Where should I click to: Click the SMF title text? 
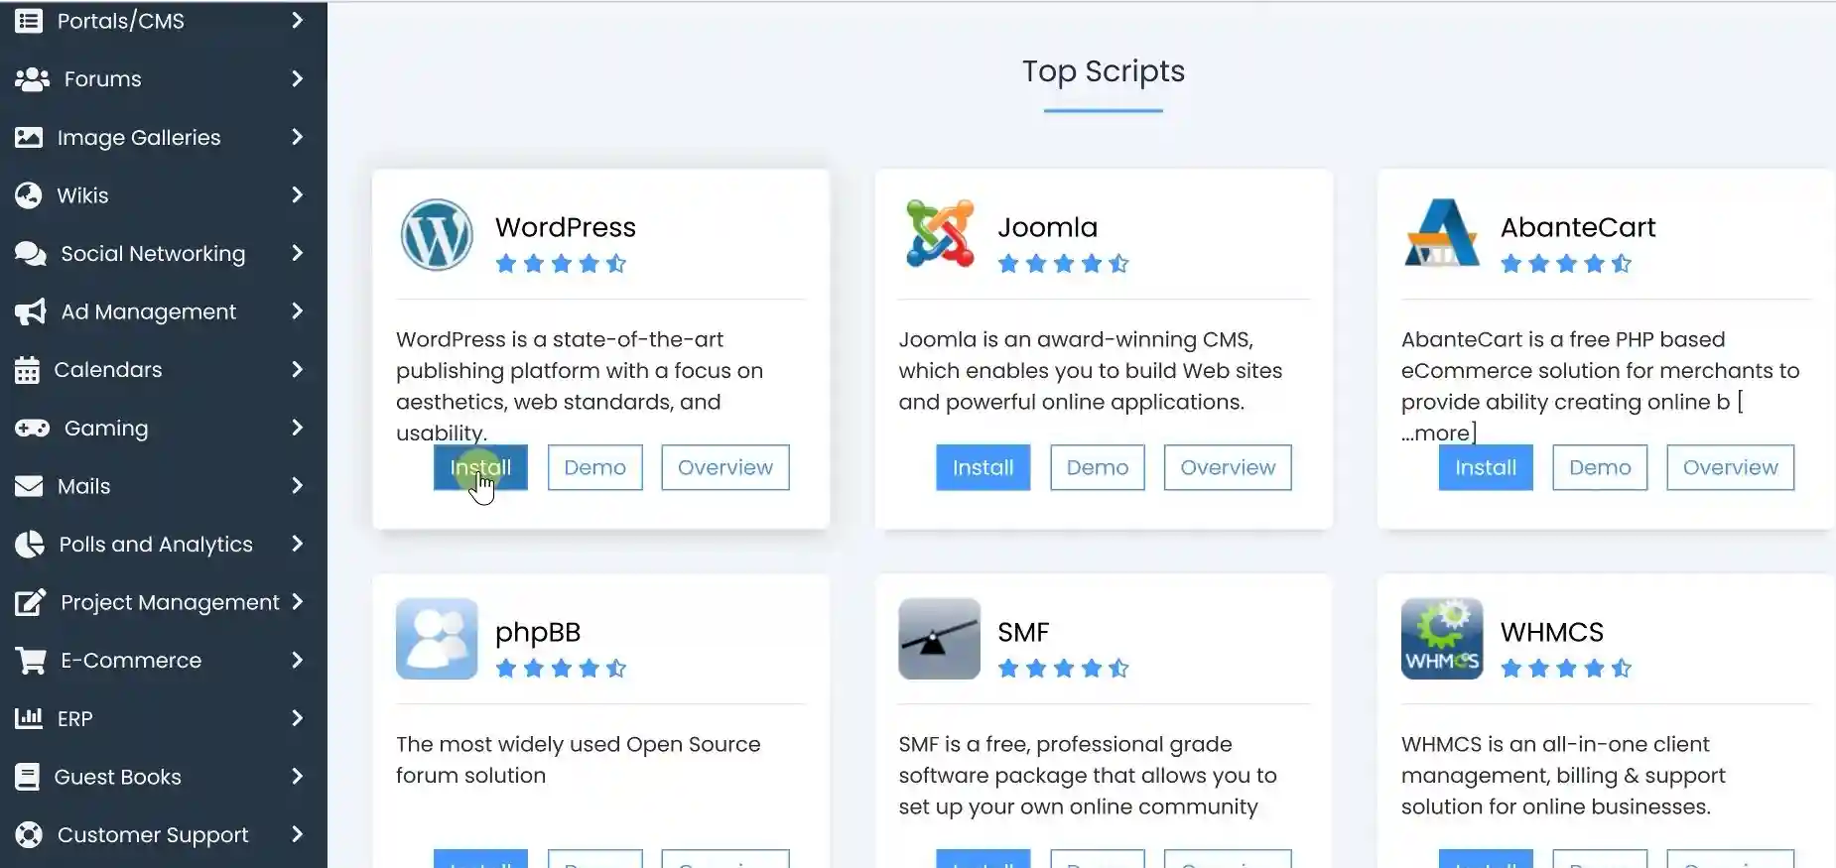pos(1023,632)
